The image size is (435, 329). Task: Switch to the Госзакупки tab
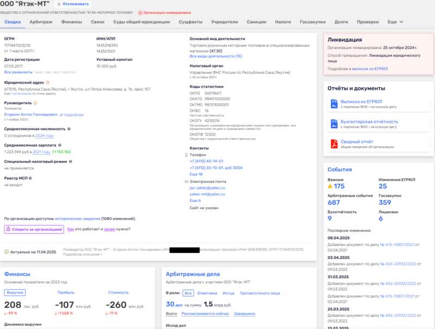click(x=313, y=22)
